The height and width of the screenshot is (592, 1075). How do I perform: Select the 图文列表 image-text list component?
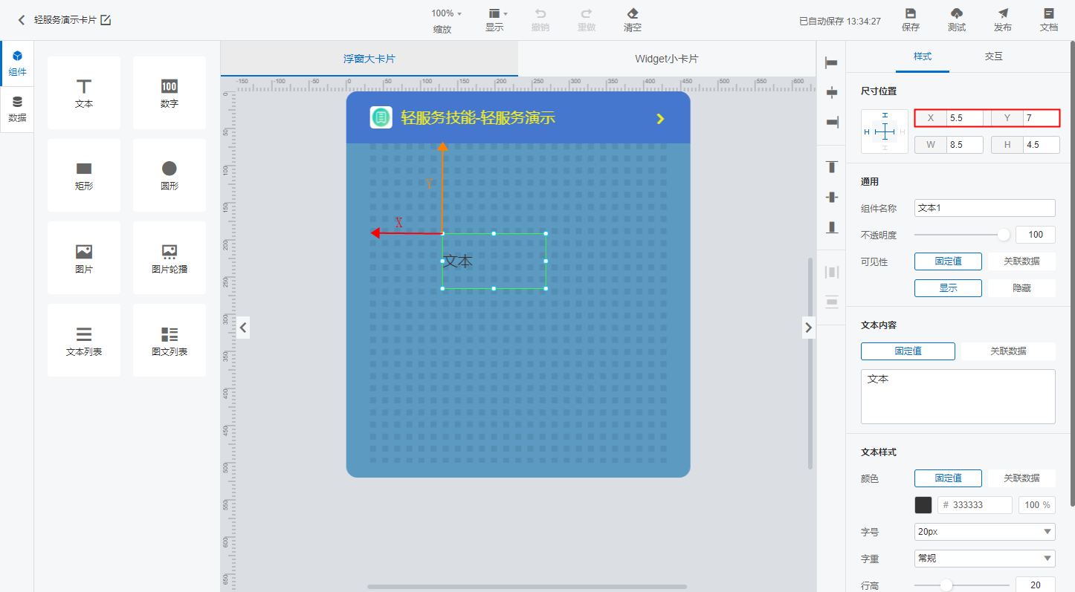170,340
